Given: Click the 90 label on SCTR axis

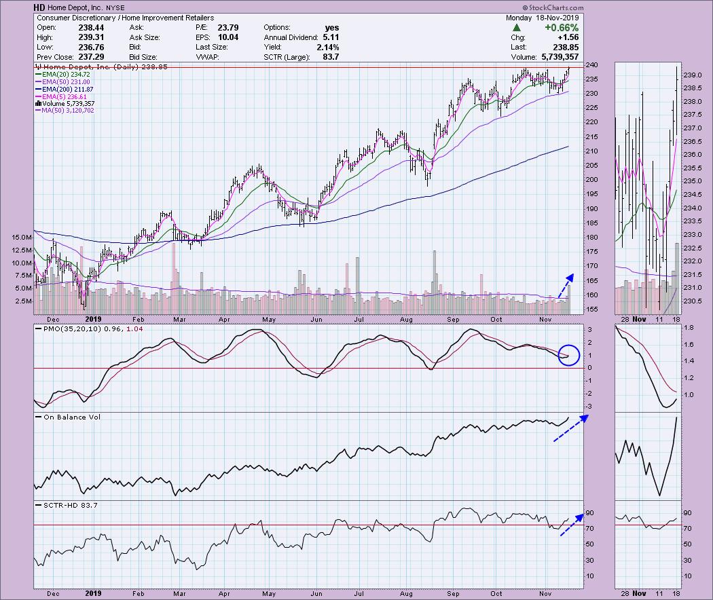Looking at the screenshot, I should pos(589,512).
